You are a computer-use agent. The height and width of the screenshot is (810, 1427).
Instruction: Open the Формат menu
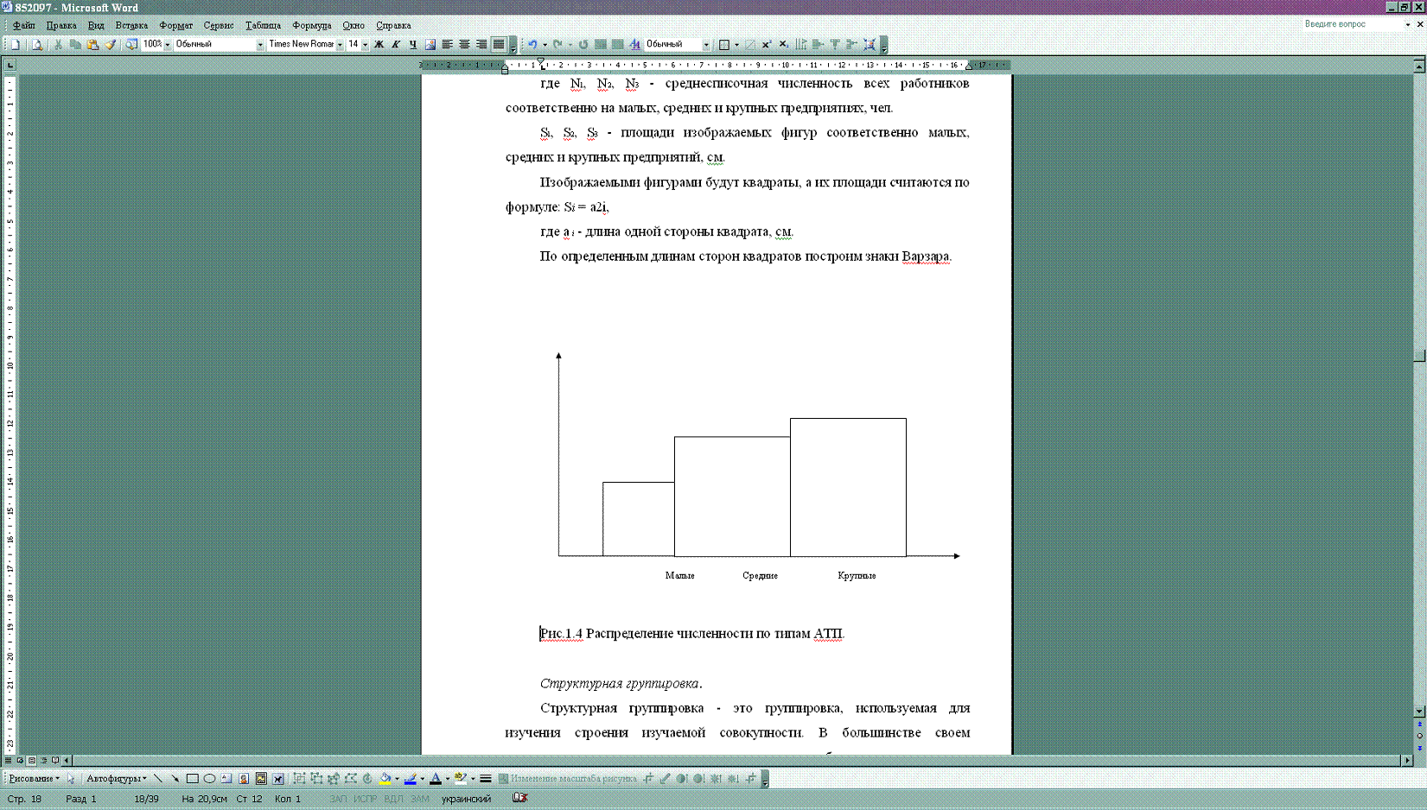175,25
